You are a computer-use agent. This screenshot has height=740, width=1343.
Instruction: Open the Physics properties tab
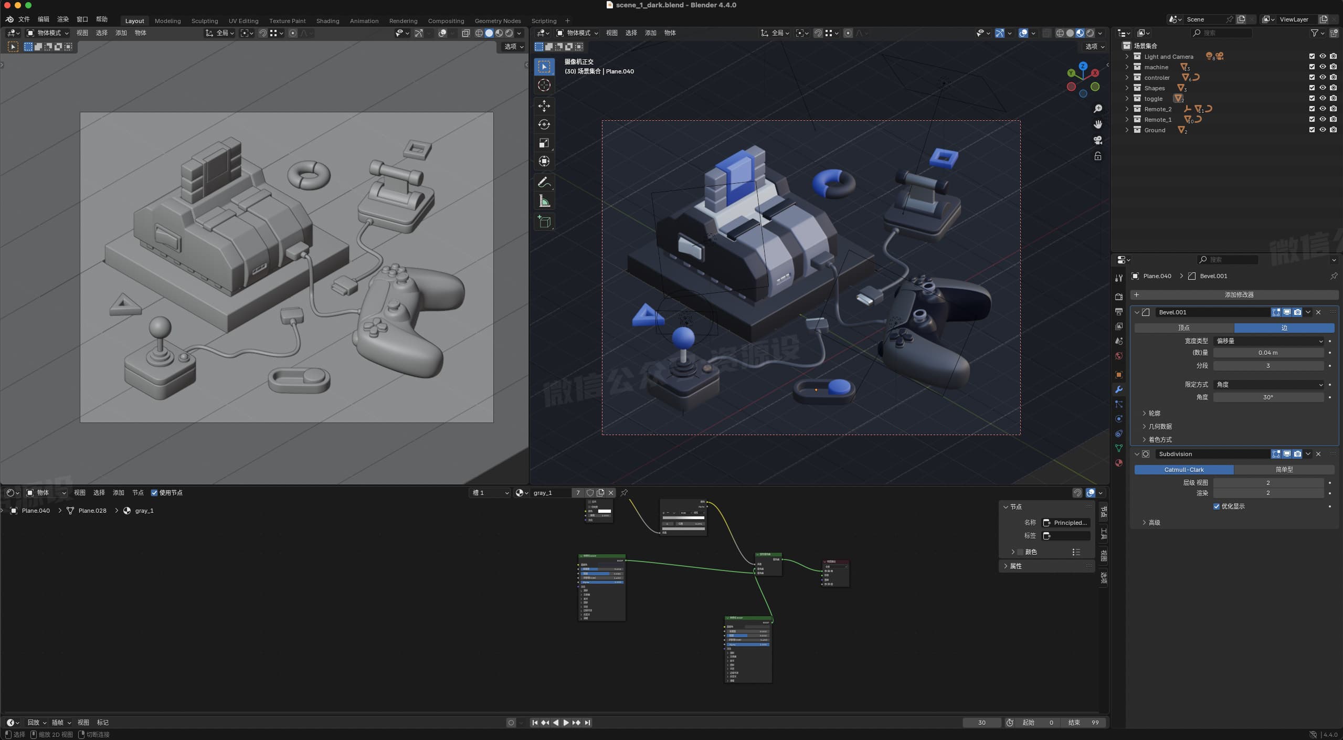(1119, 419)
